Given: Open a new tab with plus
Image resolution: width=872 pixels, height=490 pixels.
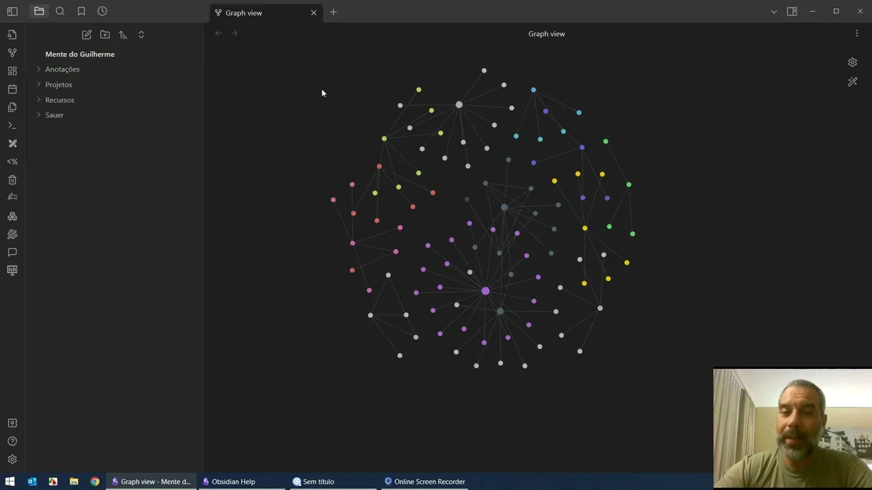Looking at the screenshot, I should (333, 12).
